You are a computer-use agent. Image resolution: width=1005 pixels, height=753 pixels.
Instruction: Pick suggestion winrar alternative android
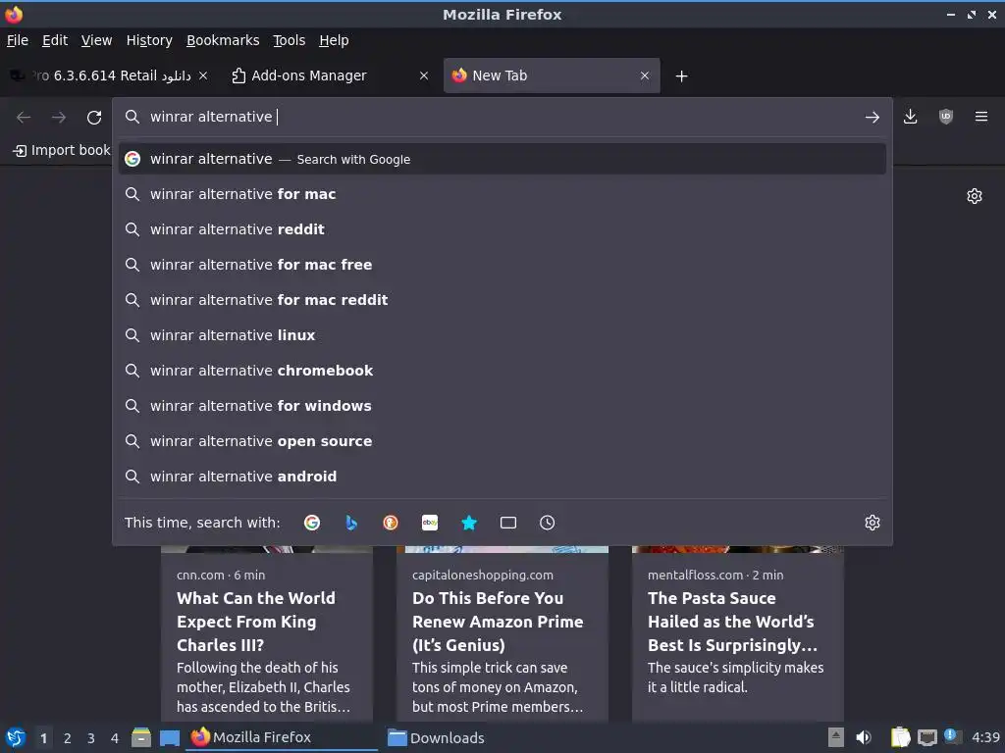(x=502, y=477)
